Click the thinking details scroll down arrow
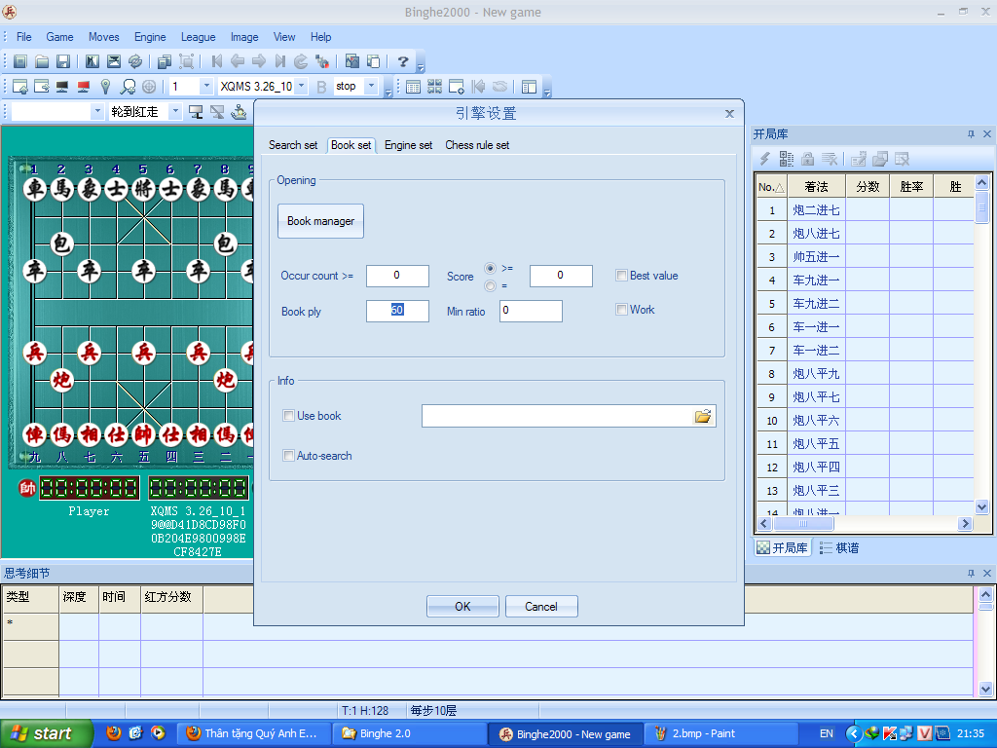Screen dimensions: 997x748 pyautogui.click(x=985, y=689)
